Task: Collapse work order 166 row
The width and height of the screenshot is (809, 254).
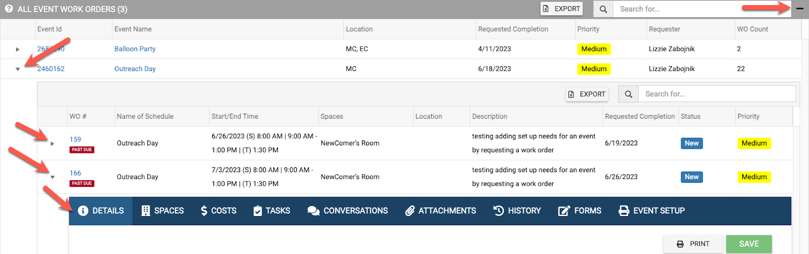Action: pos(53,177)
